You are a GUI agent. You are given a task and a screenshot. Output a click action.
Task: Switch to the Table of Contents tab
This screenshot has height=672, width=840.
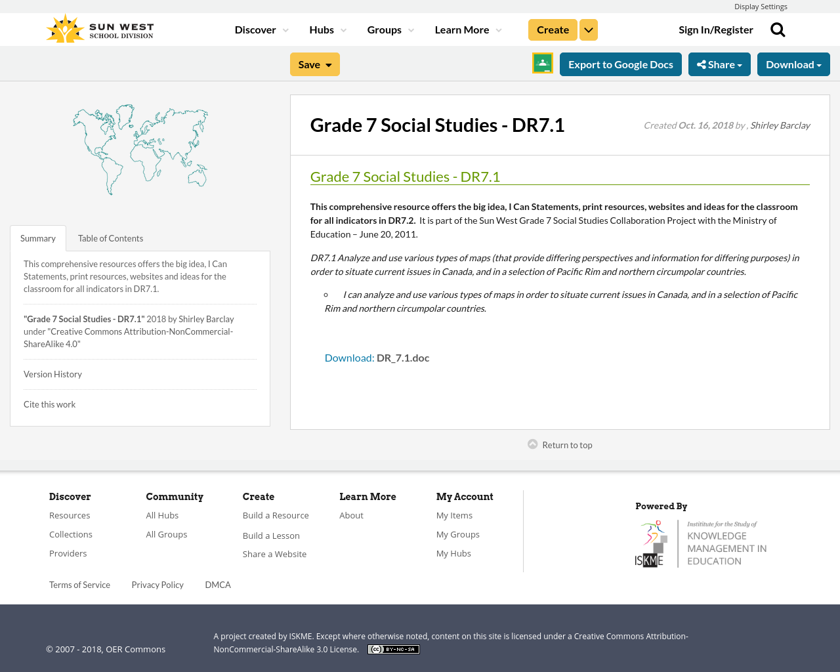click(x=110, y=237)
